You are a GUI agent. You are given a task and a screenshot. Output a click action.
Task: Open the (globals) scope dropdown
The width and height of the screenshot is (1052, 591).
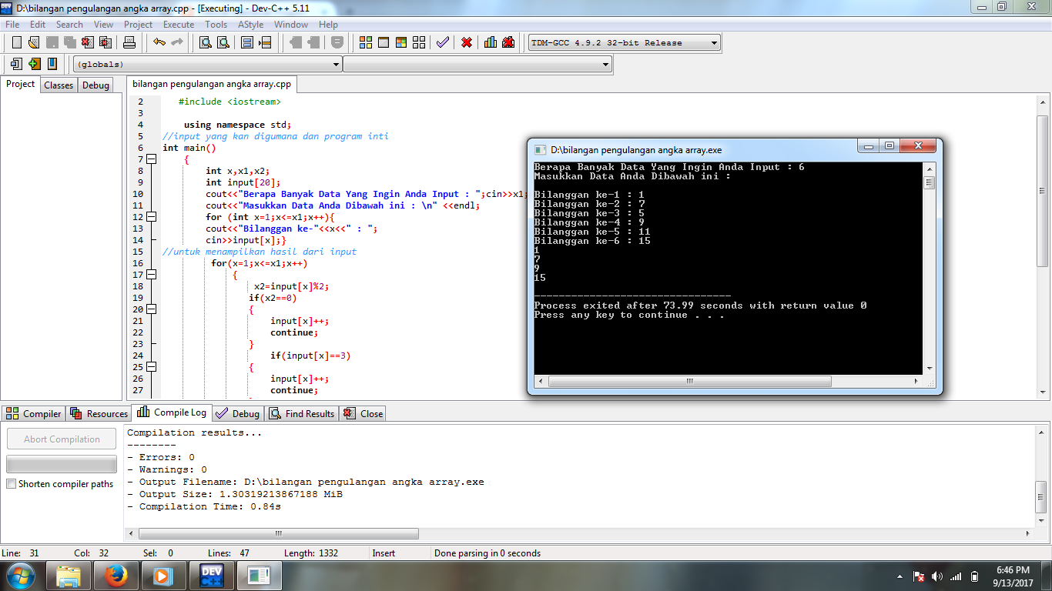207,65
